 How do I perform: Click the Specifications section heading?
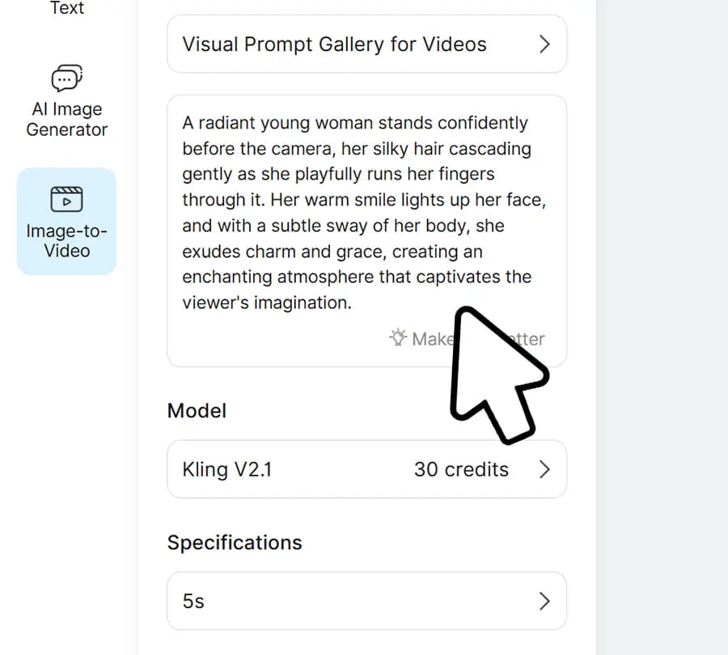pyautogui.click(x=235, y=543)
